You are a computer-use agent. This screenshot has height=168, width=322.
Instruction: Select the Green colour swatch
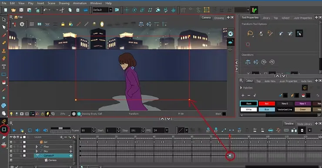[303, 110]
